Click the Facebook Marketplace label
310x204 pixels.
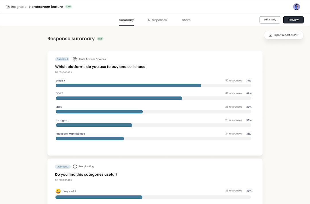click(70, 134)
